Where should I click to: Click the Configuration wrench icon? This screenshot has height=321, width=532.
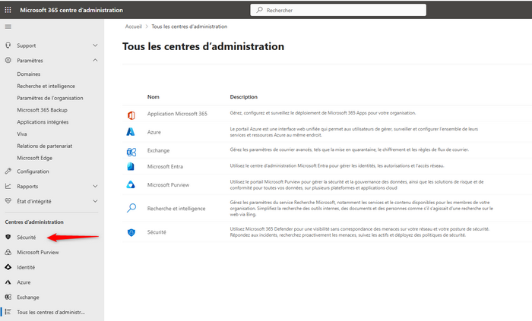[x=8, y=171]
